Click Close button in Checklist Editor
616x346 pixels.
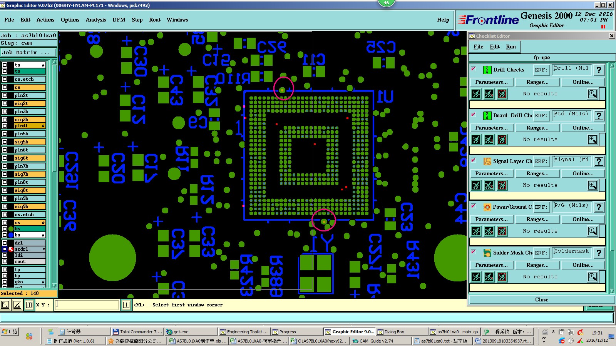coord(542,299)
